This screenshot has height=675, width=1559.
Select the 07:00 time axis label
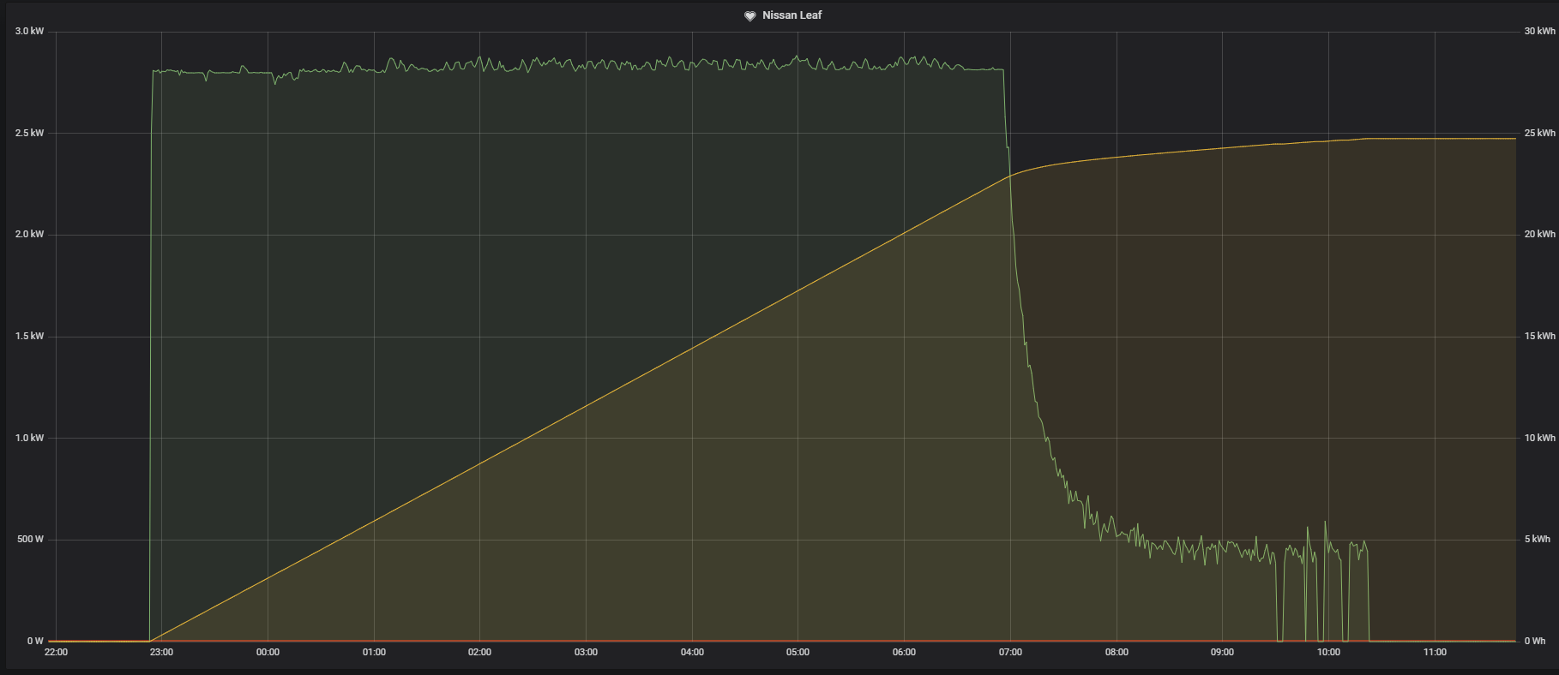(x=1010, y=653)
